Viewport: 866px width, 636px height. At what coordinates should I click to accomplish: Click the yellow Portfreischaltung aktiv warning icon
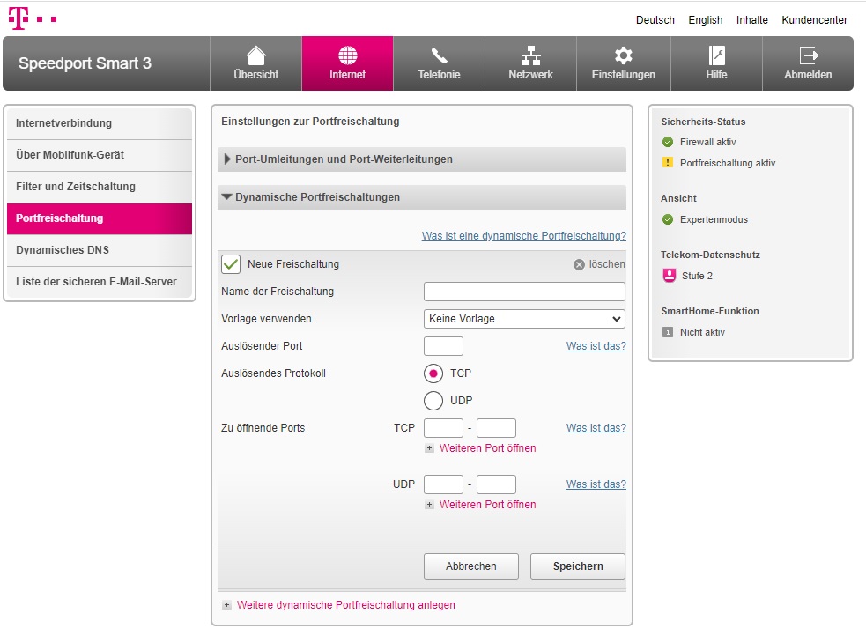click(668, 163)
